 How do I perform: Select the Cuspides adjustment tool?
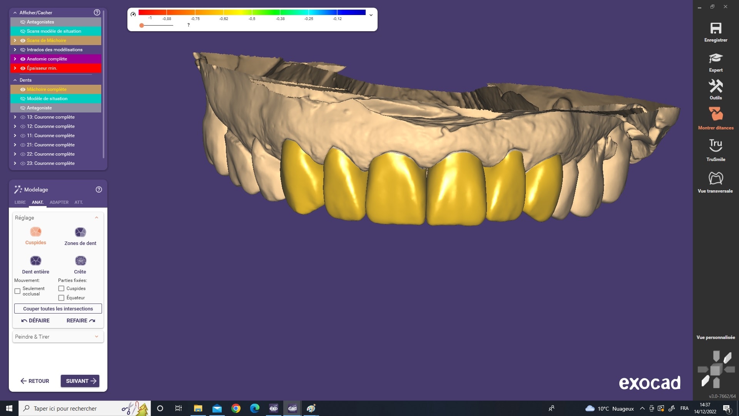(x=36, y=232)
